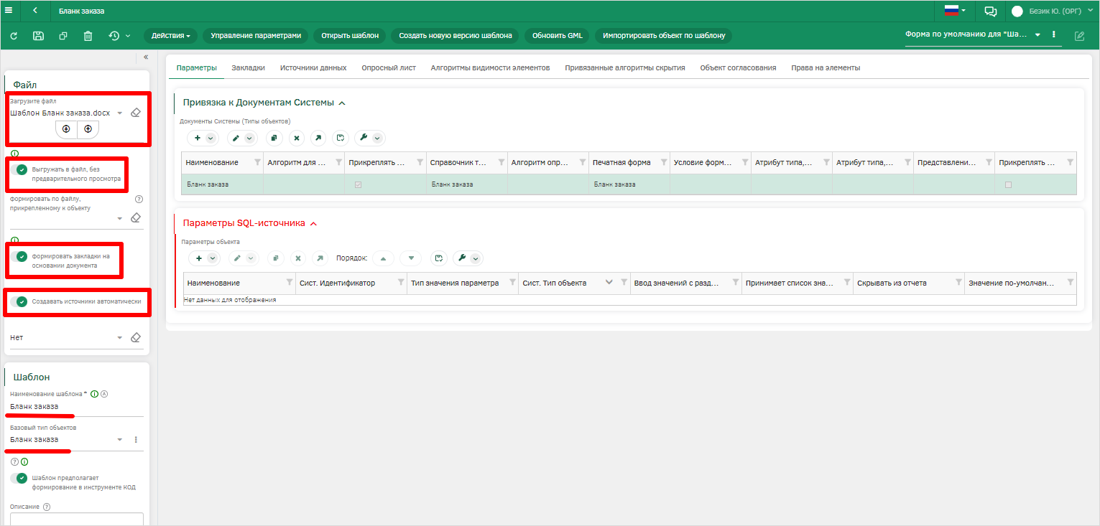Click Обновить GML button
The width and height of the screenshot is (1100, 526).
click(x=558, y=35)
